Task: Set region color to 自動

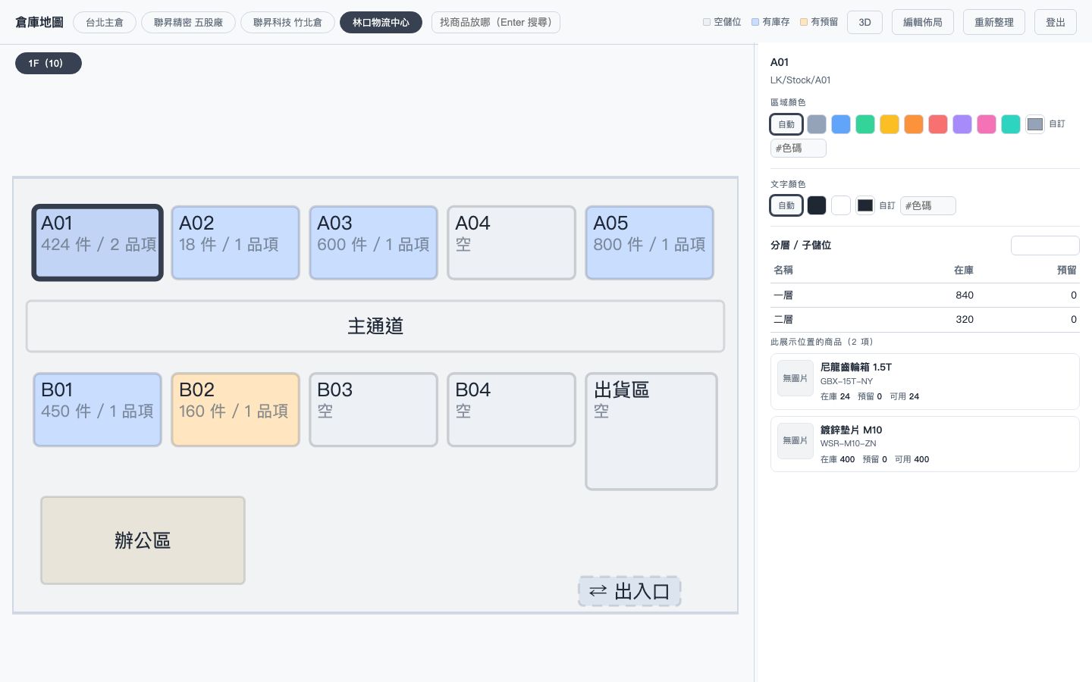Action: (x=786, y=124)
